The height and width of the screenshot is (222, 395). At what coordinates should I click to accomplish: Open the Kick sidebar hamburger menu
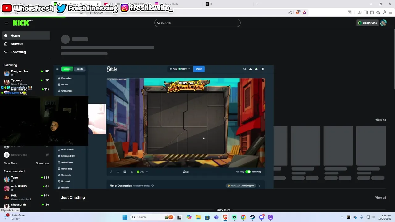[x=6, y=23]
